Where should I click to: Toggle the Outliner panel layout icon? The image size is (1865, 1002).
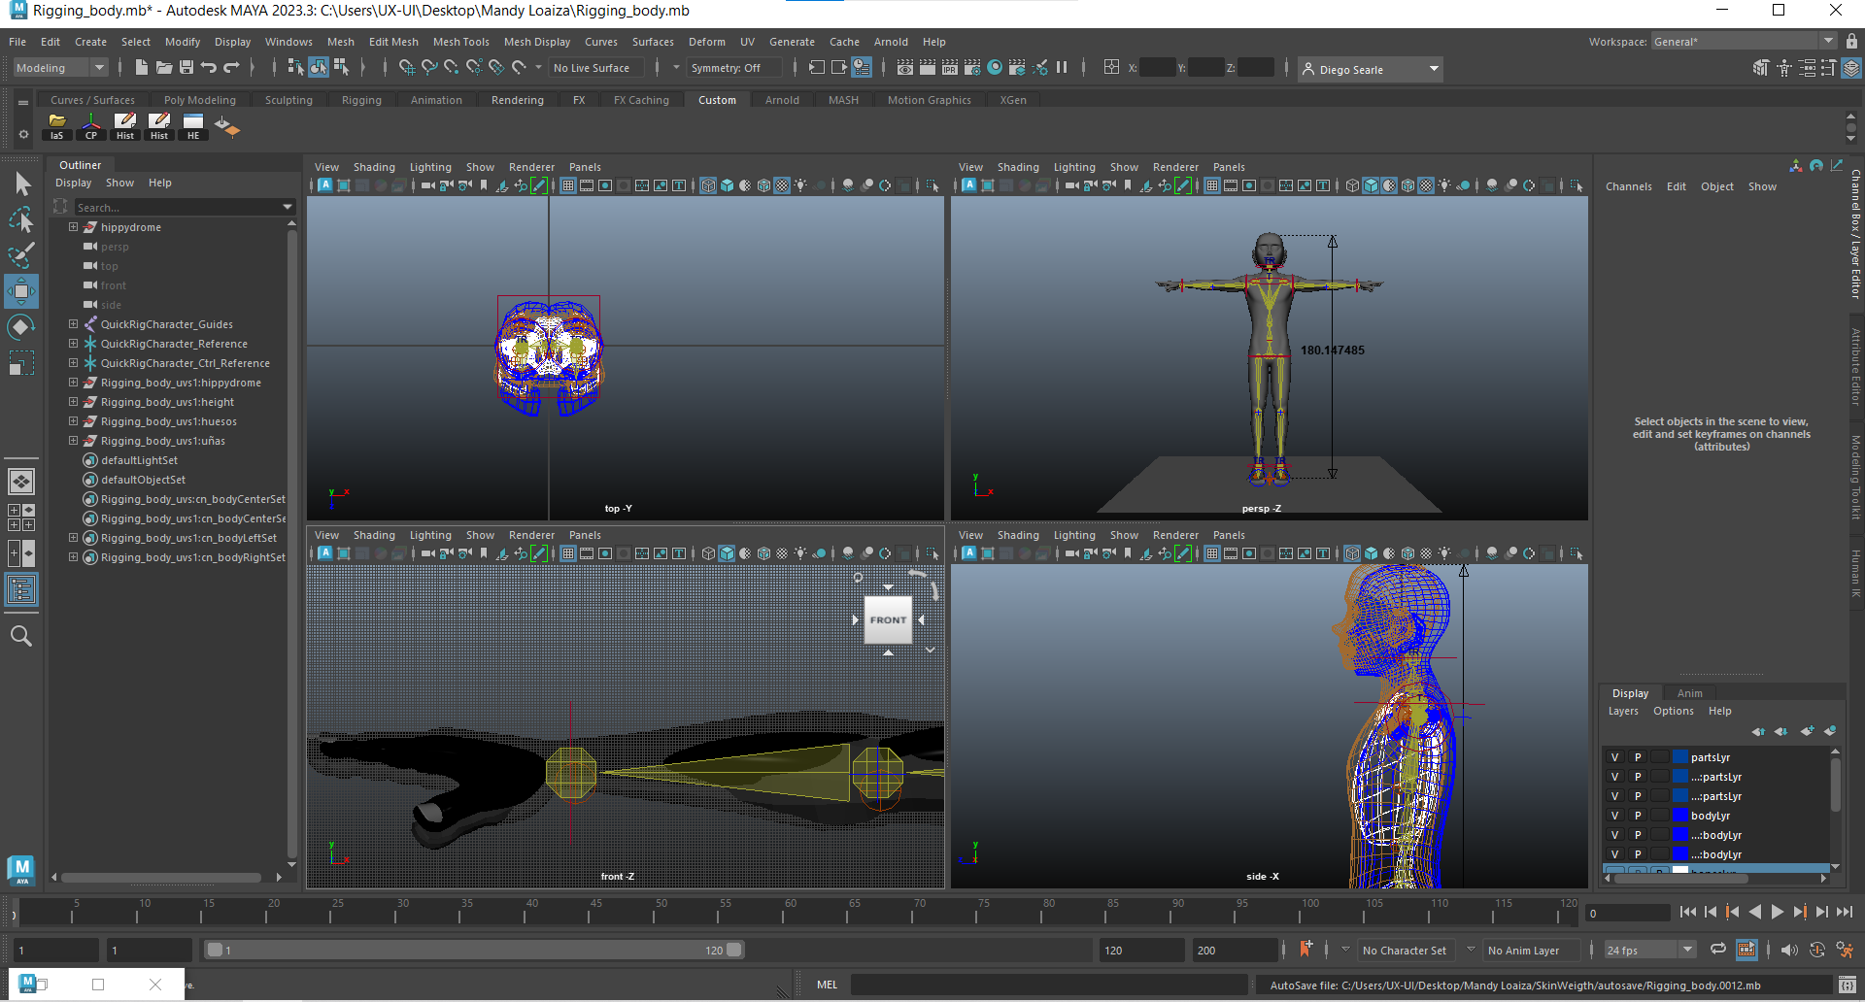21,589
